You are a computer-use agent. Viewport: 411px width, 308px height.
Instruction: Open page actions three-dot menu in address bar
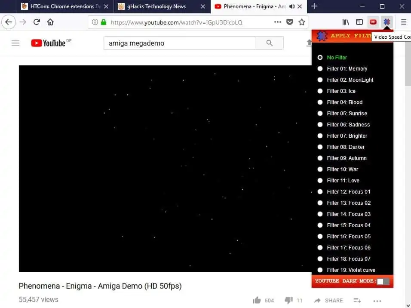pos(278,22)
